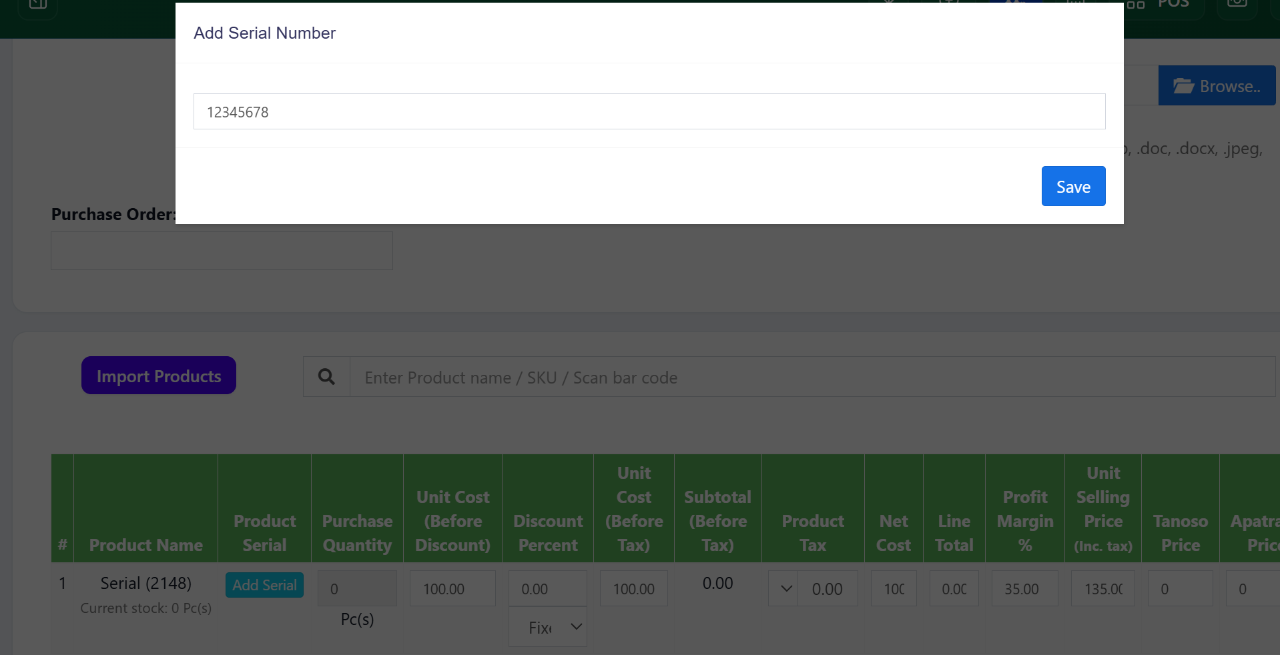The height and width of the screenshot is (655, 1280).
Task: Select the folder icon on Browse button
Action: [1183, 85]
